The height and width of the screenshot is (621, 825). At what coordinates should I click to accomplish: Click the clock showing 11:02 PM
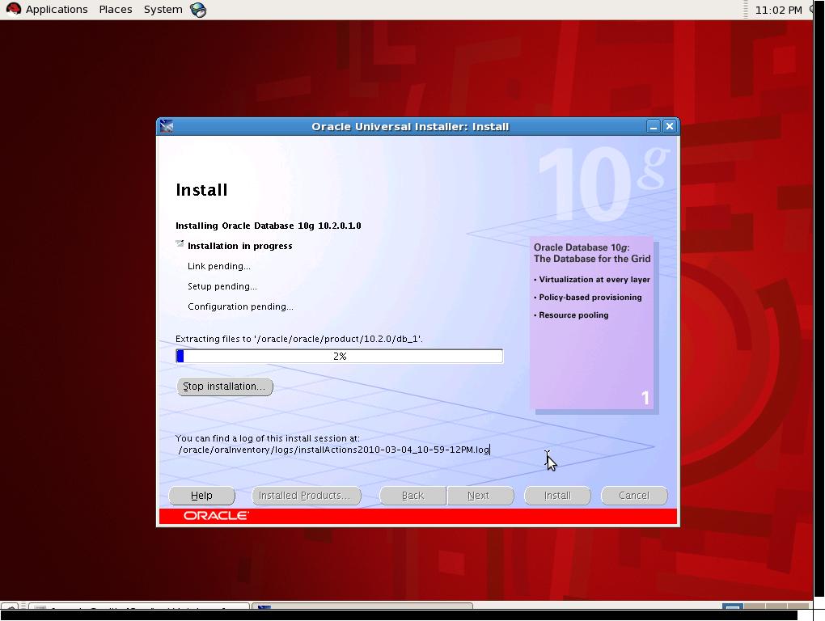tap(778, 10)
